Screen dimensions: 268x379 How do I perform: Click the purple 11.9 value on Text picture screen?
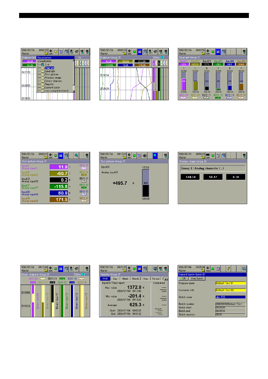tap(59, 167)
